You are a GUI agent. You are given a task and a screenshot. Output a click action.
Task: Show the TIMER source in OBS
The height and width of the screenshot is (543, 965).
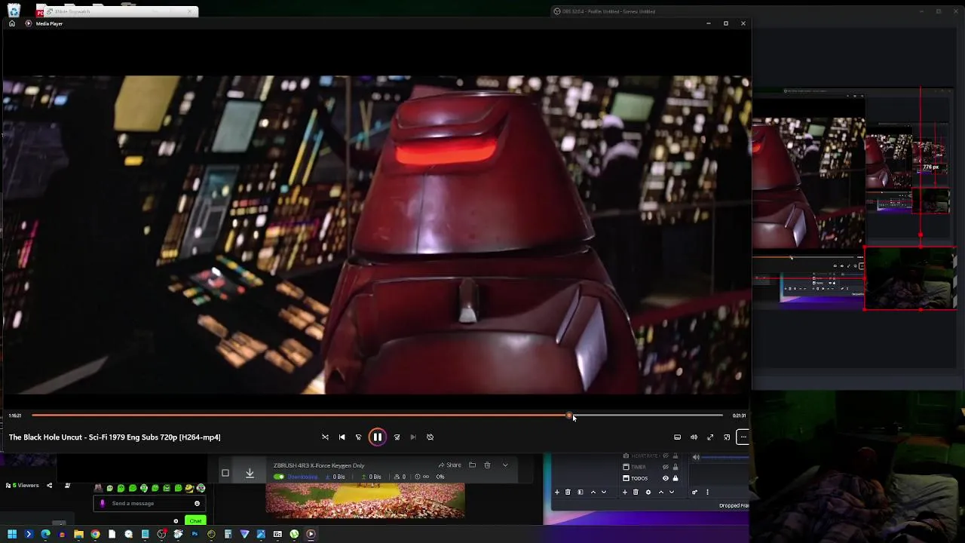click(x=666, y=467)
